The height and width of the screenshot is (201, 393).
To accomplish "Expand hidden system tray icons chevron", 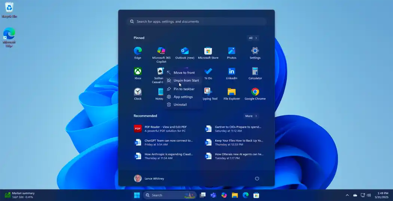I will click(x=347, y=195).
